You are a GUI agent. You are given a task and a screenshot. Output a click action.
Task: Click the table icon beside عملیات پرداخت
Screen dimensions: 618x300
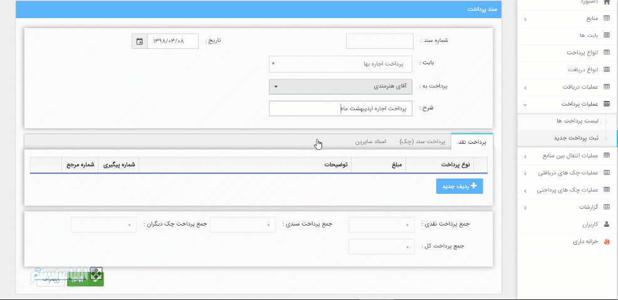pos(607,104)
